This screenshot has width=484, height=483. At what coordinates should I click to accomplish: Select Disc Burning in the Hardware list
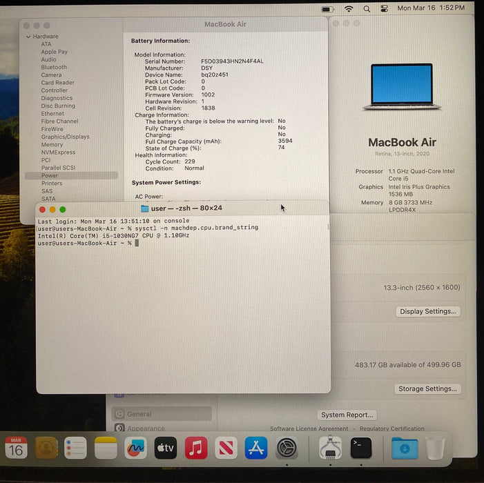click(x=58, y=106)
